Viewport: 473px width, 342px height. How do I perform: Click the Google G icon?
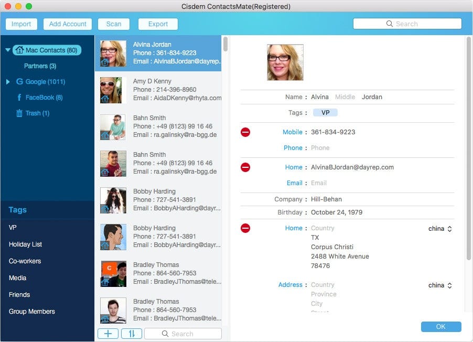point(19,81)
